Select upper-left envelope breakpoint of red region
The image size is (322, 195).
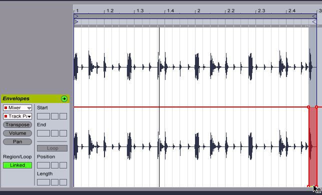pos(308,107)
